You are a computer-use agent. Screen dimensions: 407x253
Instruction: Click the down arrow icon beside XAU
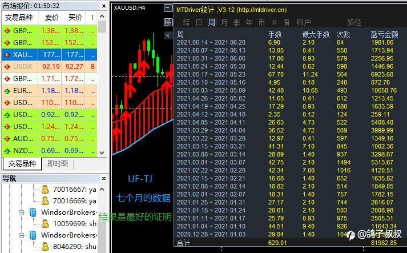(x=7, y=55)
